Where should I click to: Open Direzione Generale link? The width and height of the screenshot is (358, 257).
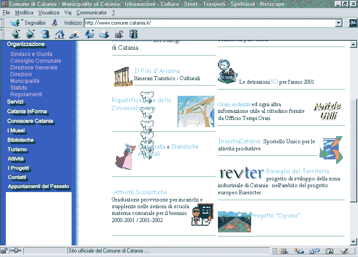[34, 68]
